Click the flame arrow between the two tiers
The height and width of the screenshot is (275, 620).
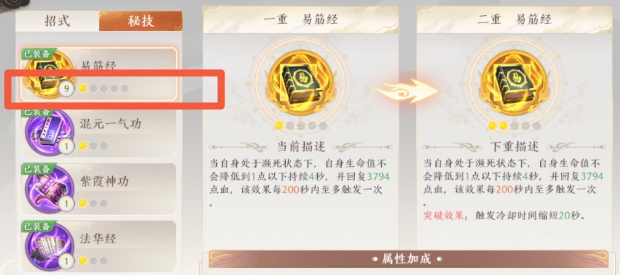[x=406, y=91]
